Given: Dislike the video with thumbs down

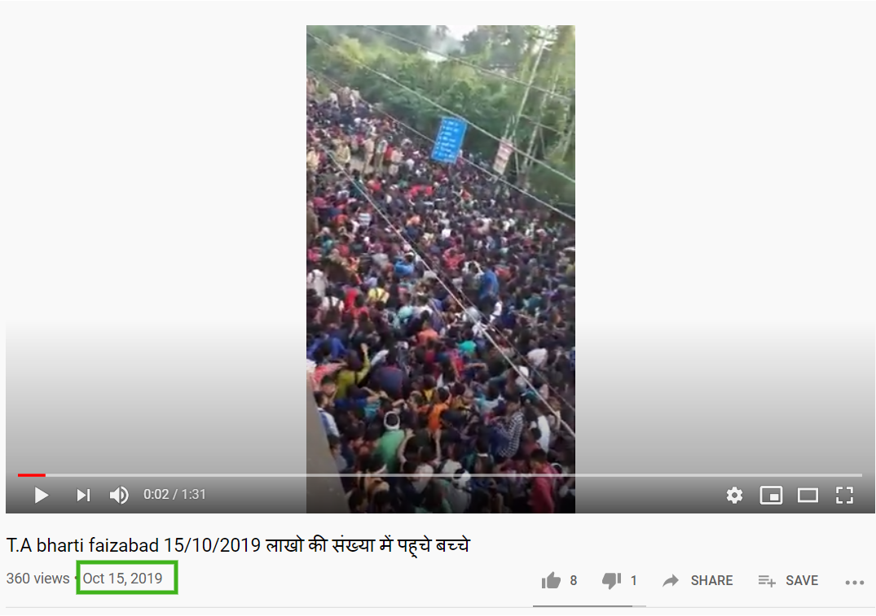Looking at the screenshot, I should pos(611,581).
